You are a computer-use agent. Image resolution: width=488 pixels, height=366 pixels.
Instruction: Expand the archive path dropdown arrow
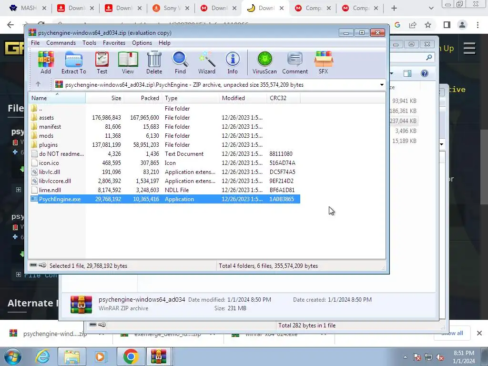[382, 85]
